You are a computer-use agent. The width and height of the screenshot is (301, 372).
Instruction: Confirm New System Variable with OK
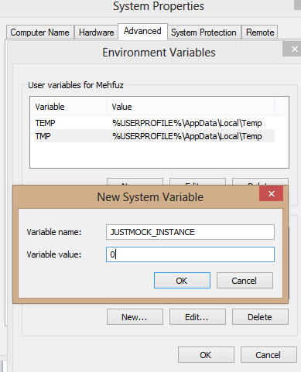(182, 281)
